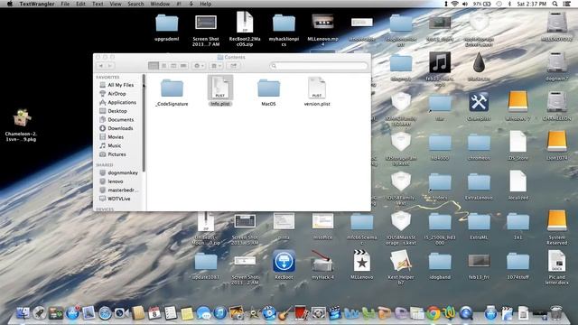Open the Finder Arrange items dropdown
The image size is (578, 325).
pos(216,66)
